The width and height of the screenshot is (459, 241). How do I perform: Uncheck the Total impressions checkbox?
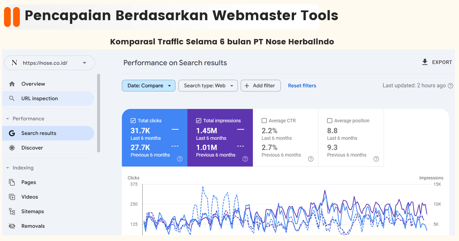click(199, 121)
